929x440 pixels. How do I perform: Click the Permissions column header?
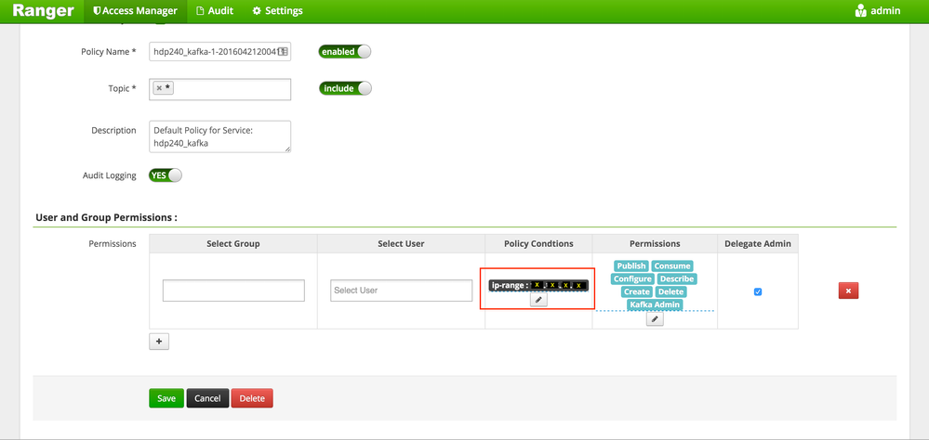(655, 243)
